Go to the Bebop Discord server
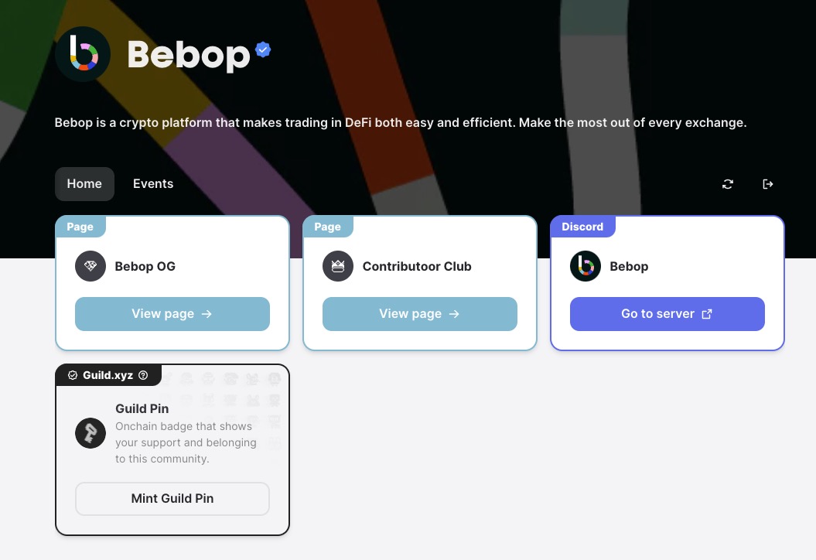This screenshot has height=560, width=816. (x=667, y=314)
